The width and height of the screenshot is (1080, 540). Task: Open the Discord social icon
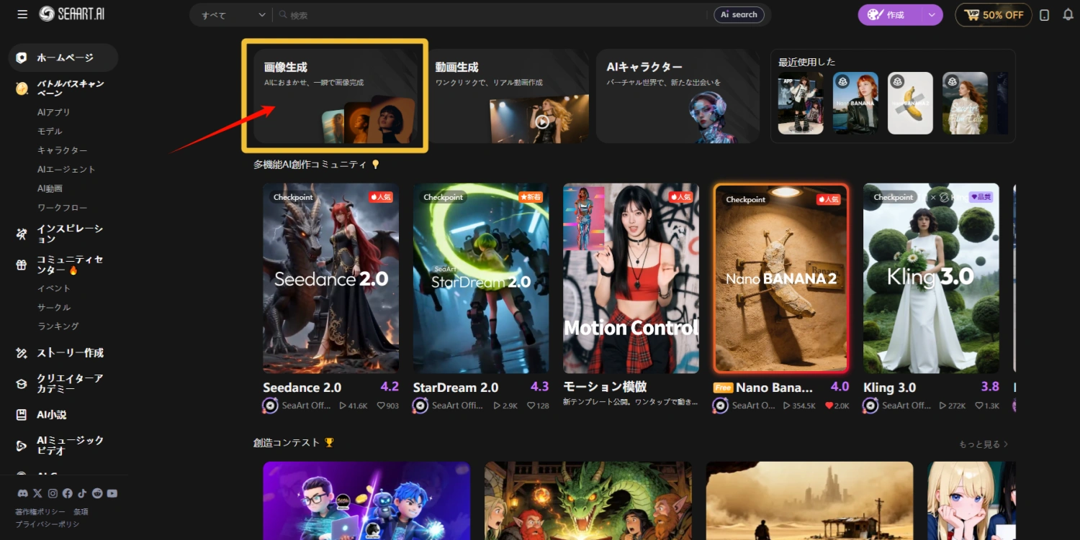point(22,493)
